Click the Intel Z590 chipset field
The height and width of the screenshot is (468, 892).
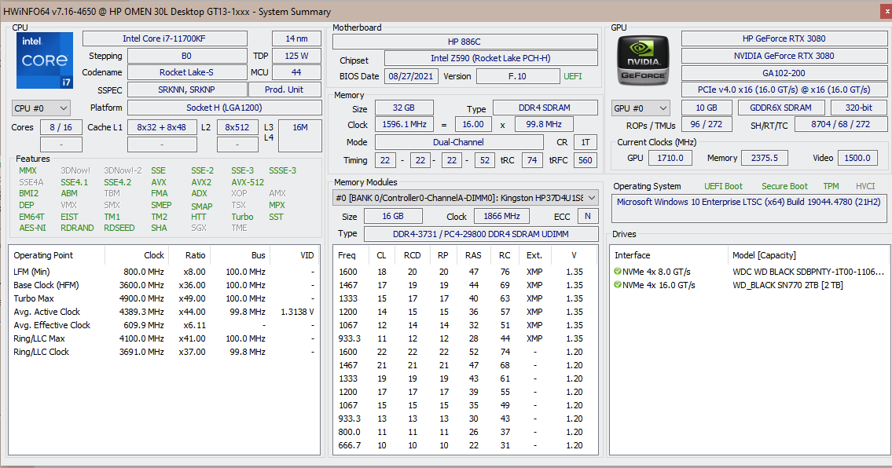[490, 58]
